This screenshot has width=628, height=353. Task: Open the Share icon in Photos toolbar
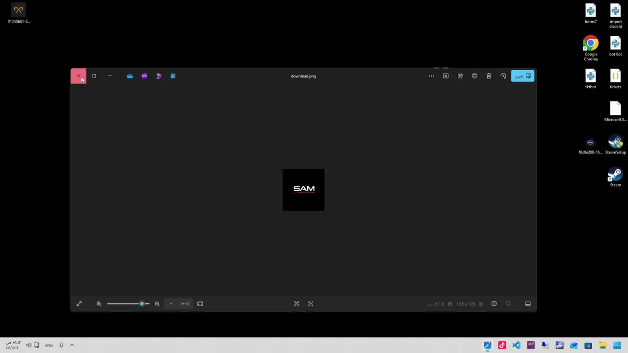pos(460,76)
